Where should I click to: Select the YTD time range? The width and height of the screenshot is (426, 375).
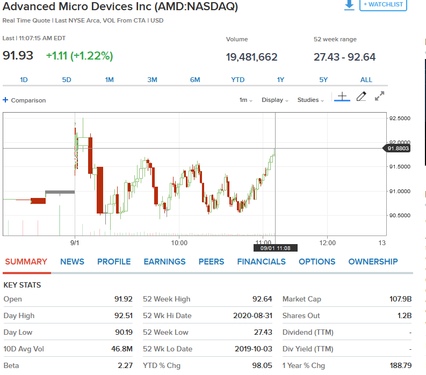(x=238, y=80)
